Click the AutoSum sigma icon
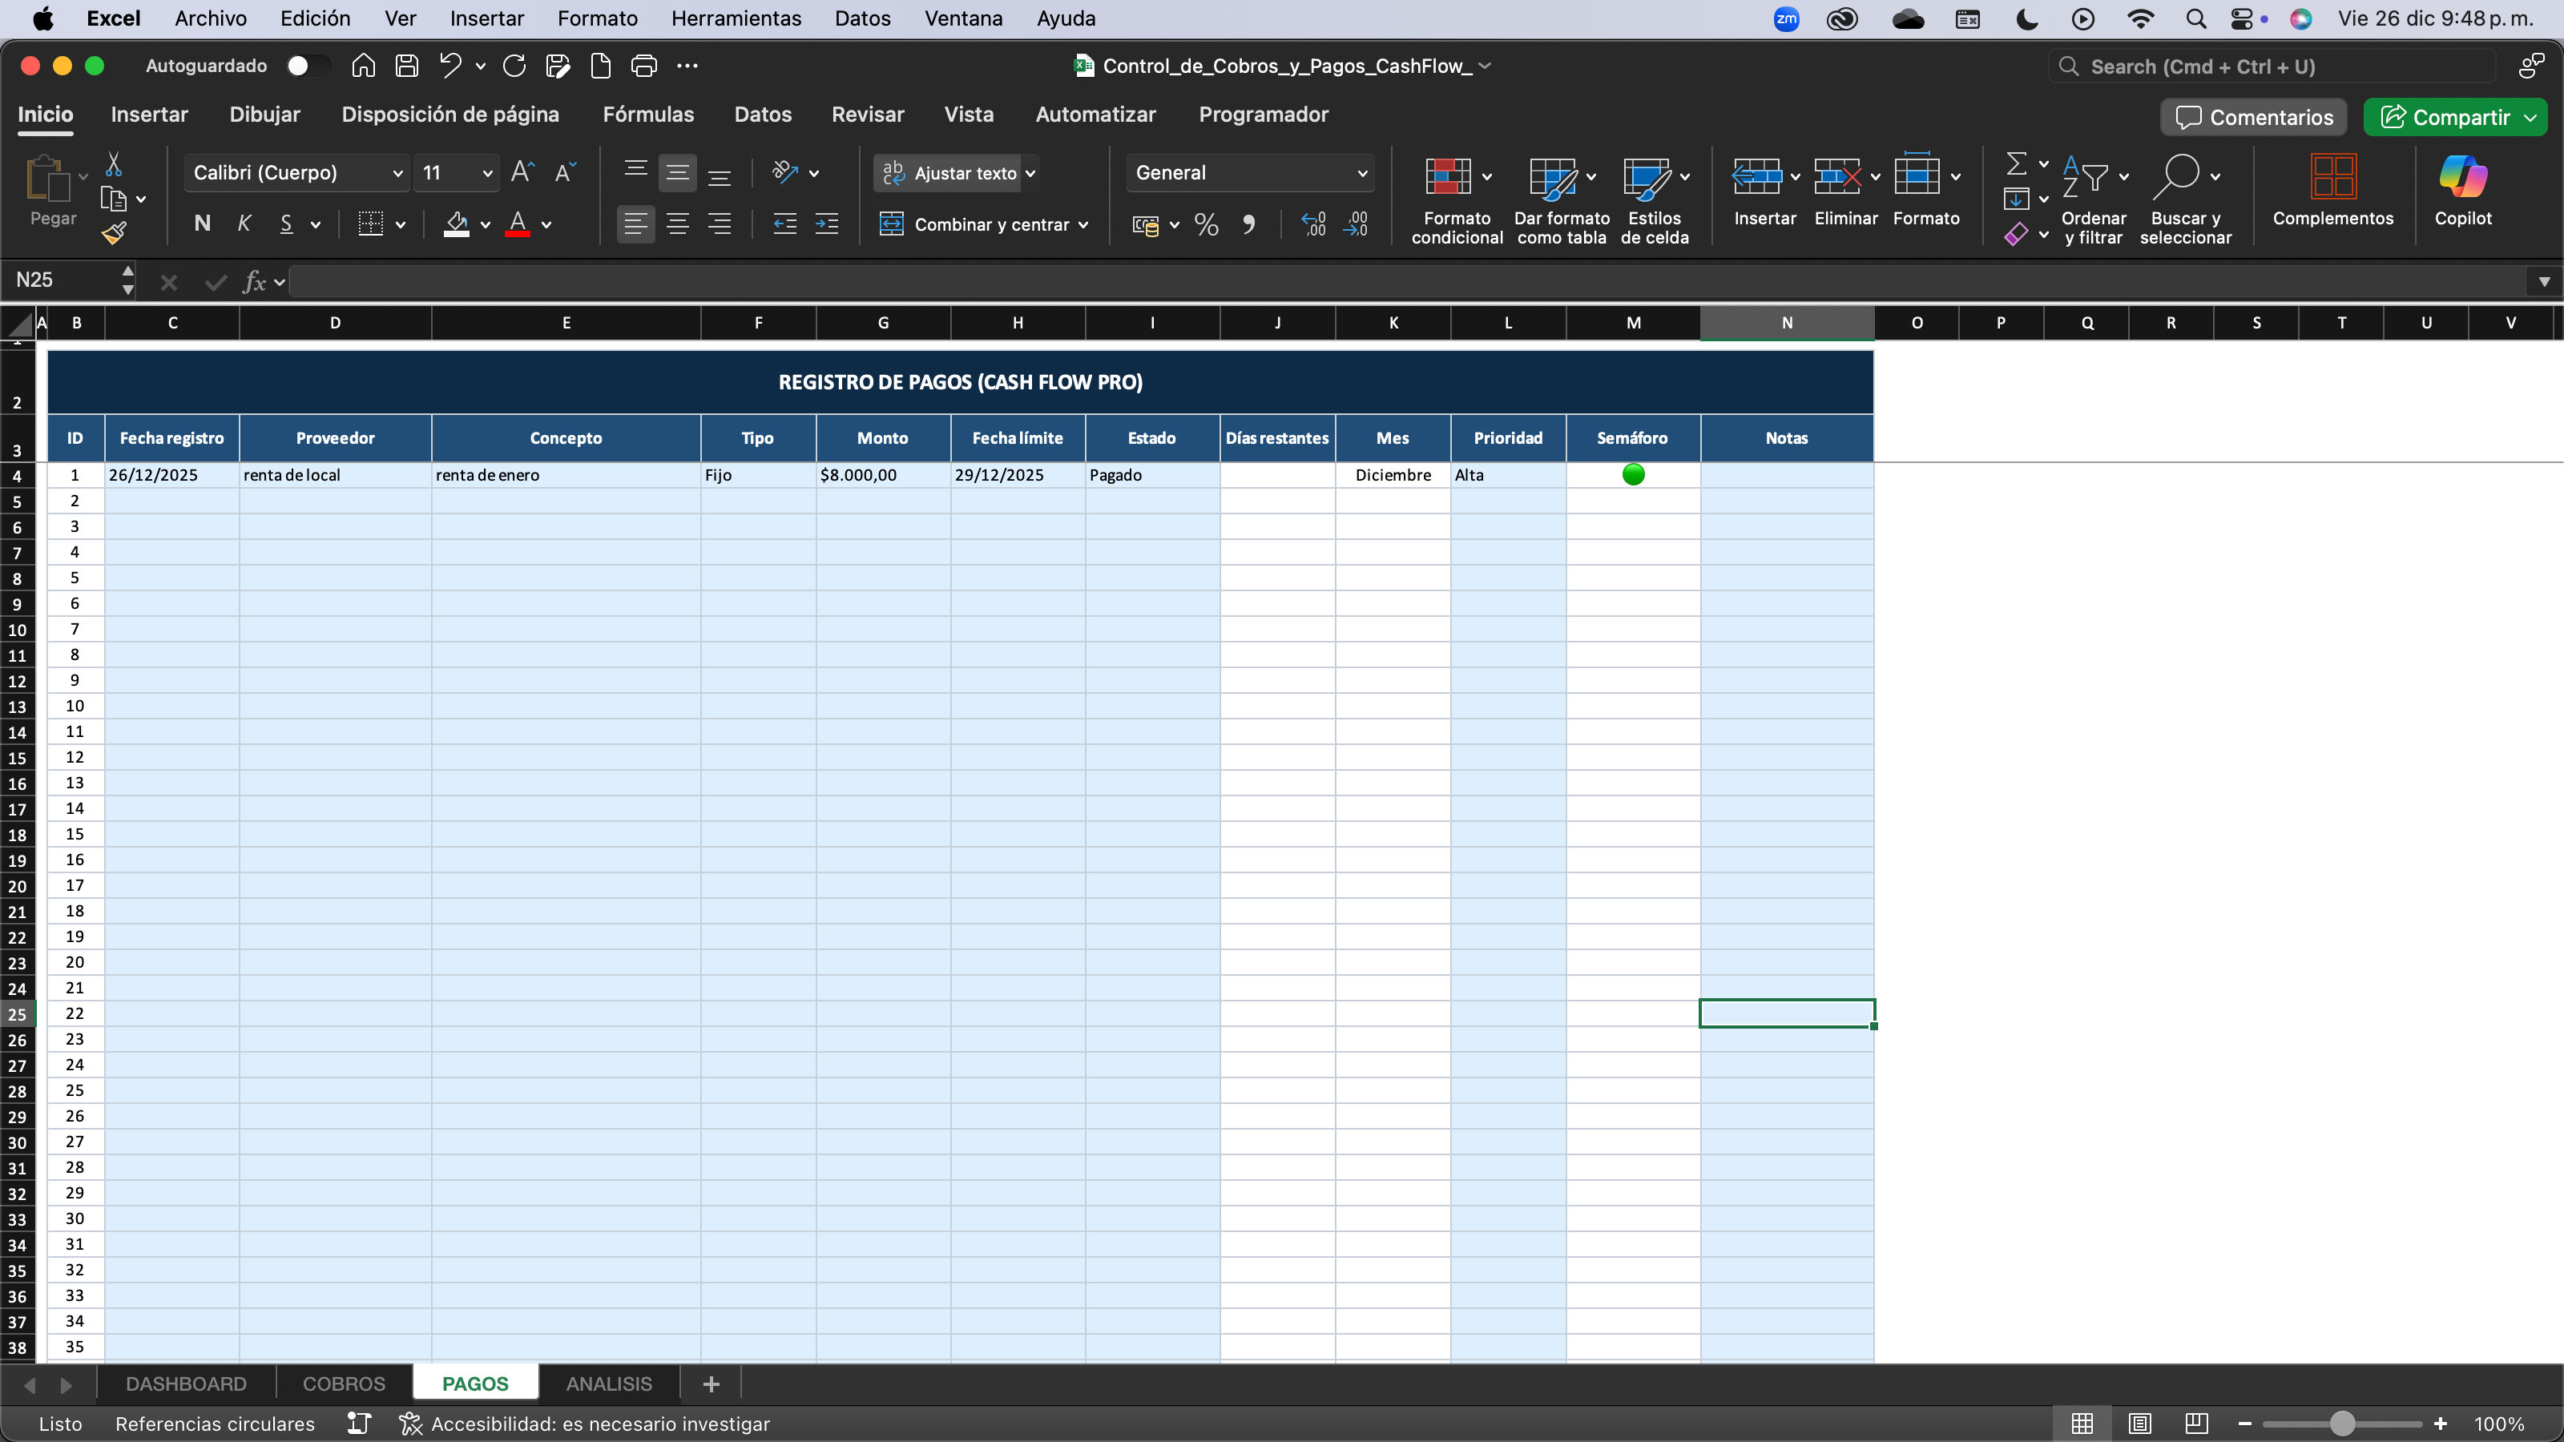Screen dimensions: 2564x1442 point(2016,163)
